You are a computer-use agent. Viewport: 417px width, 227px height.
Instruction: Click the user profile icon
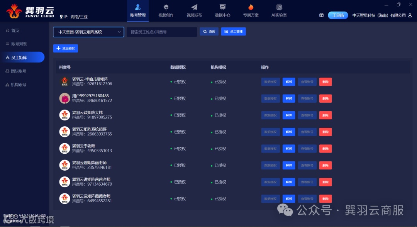coord(410,15)
